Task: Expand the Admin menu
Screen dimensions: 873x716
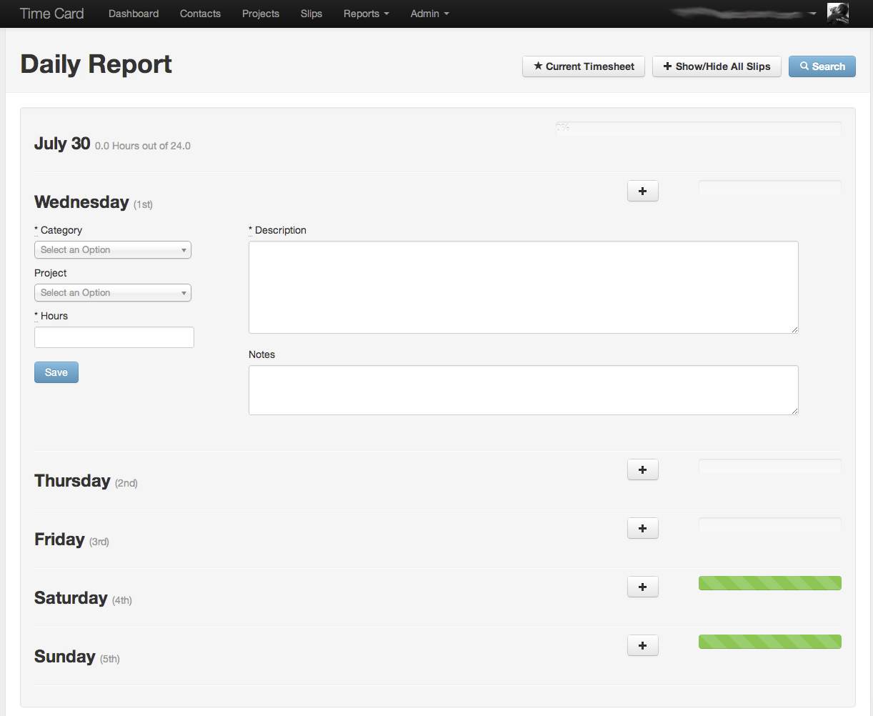Action: pyautogui.click(x=429, y=14)
